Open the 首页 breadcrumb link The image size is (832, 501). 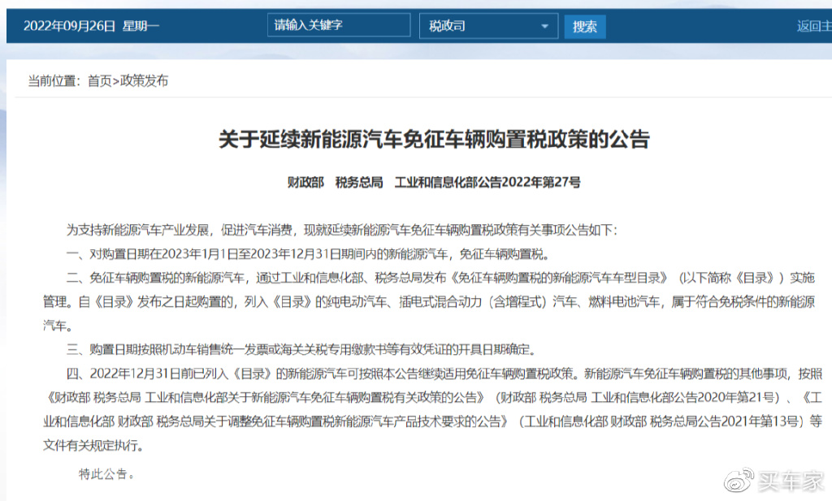coord(99,80)
